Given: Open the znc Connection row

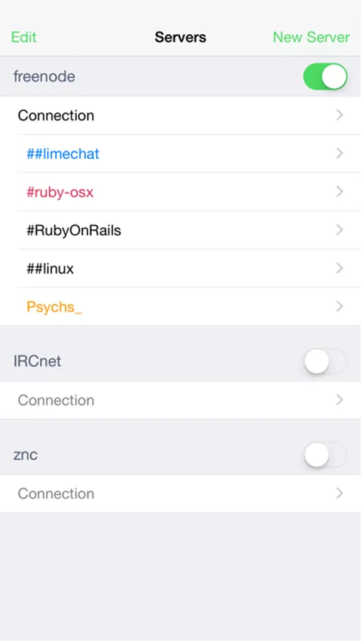Looking at the screenshot, I should [180, 494].
